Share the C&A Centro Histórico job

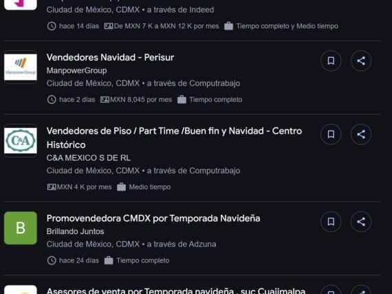pyautogui.click(x=361, y=134)
